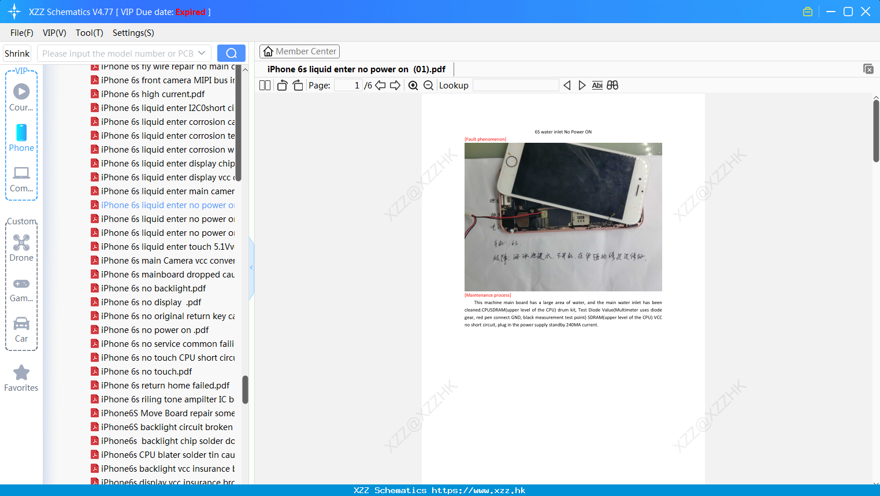This screenshot has height=496, width=880.
Task: Select the iPhone 6s liquid enter no power on (01).pdf tab
Action: tap(357, 69)
